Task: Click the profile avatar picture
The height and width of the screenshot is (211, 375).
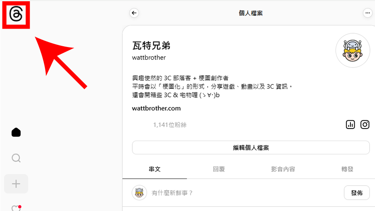Action: (353, 50)
